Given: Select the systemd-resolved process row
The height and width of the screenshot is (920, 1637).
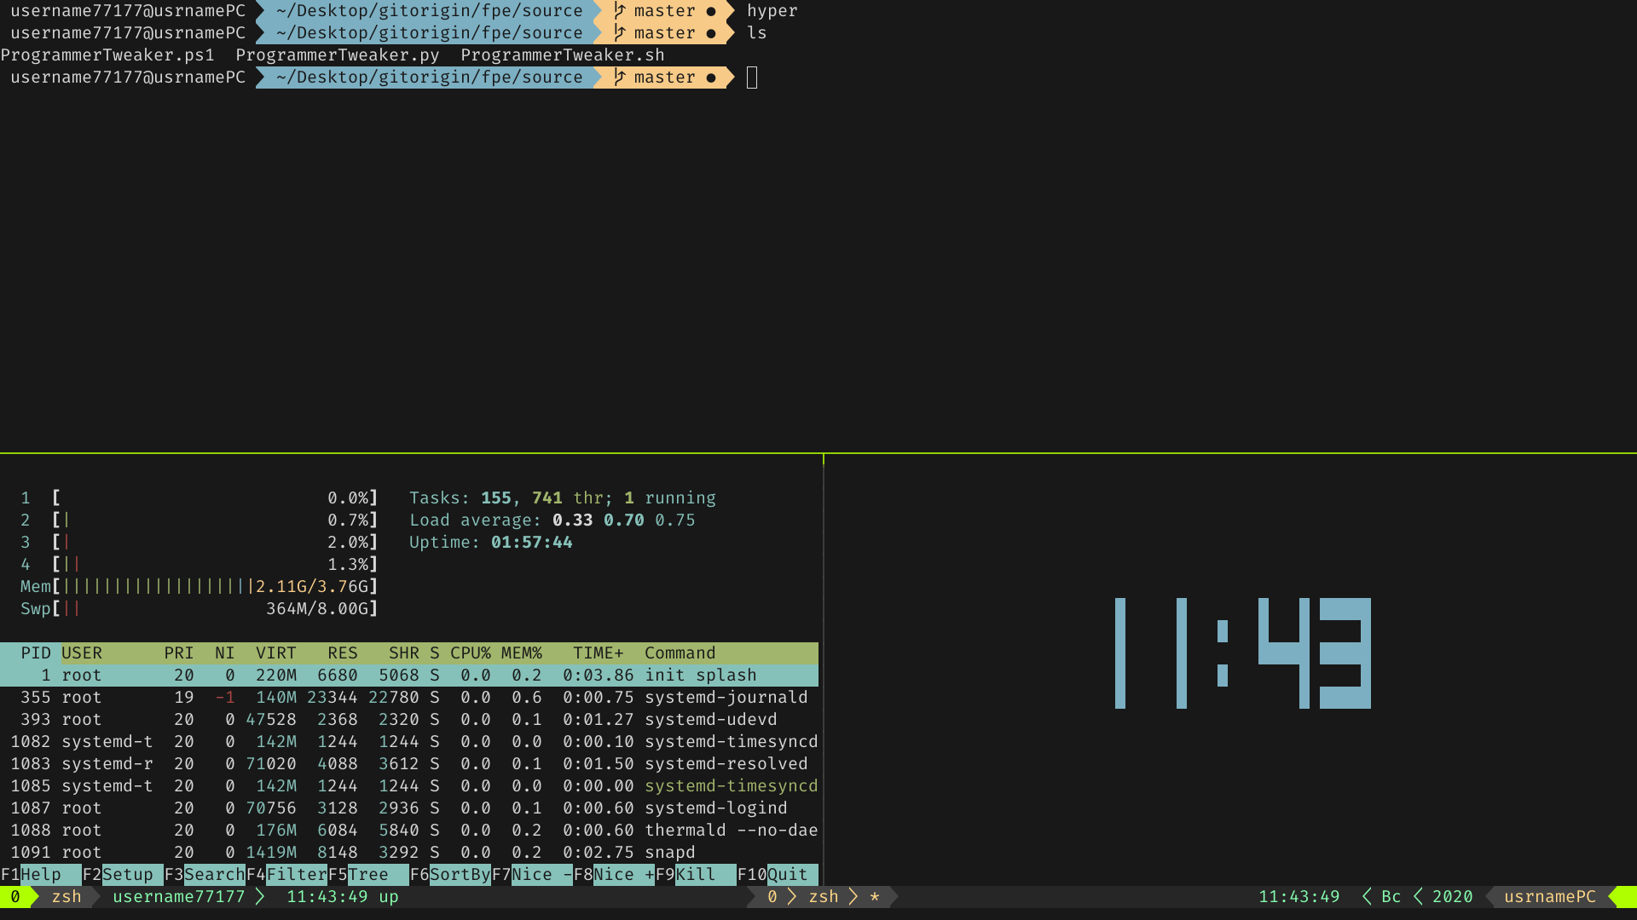Looking at the screenshot, I should (409, 764).
